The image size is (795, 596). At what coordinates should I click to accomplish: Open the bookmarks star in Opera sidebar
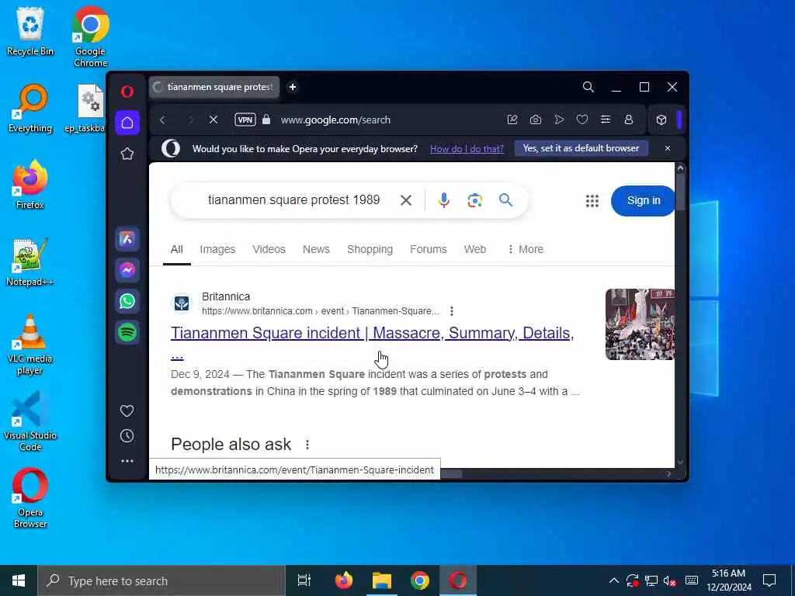click(127, 154)
